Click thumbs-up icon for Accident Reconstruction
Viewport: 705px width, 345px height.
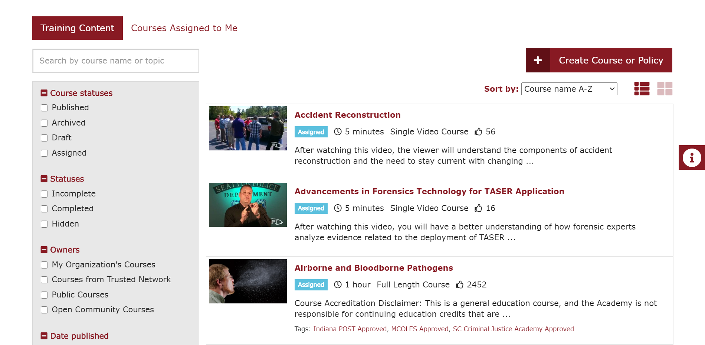tap(479, 131)
